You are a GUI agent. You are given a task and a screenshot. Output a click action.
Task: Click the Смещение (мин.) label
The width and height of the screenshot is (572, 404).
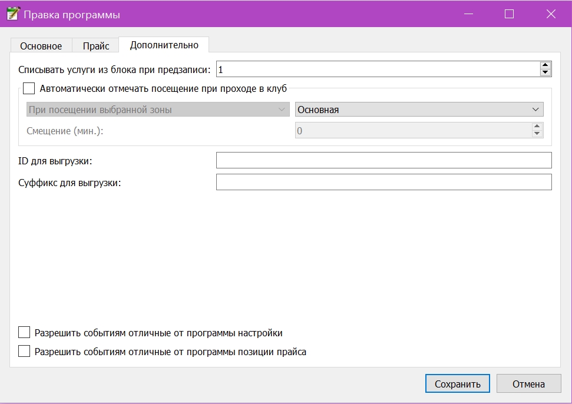click(65, 131)
